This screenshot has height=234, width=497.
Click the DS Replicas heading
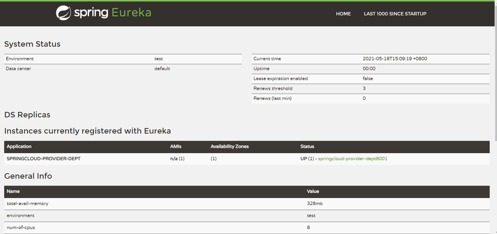tap(27, 115)
